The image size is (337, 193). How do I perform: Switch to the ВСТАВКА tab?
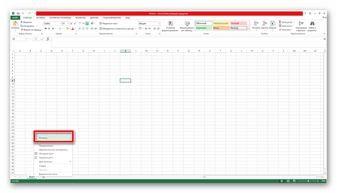(x=40, y=18)
